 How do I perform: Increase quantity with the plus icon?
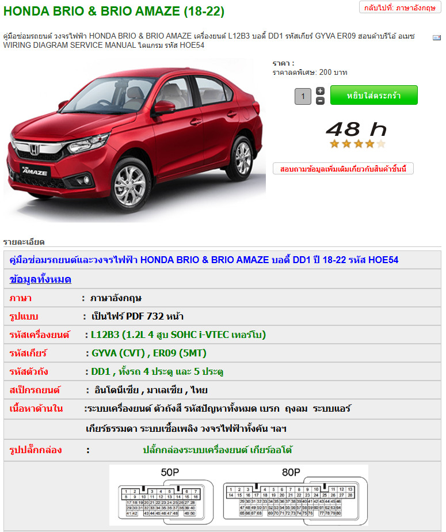click(320, 91)
